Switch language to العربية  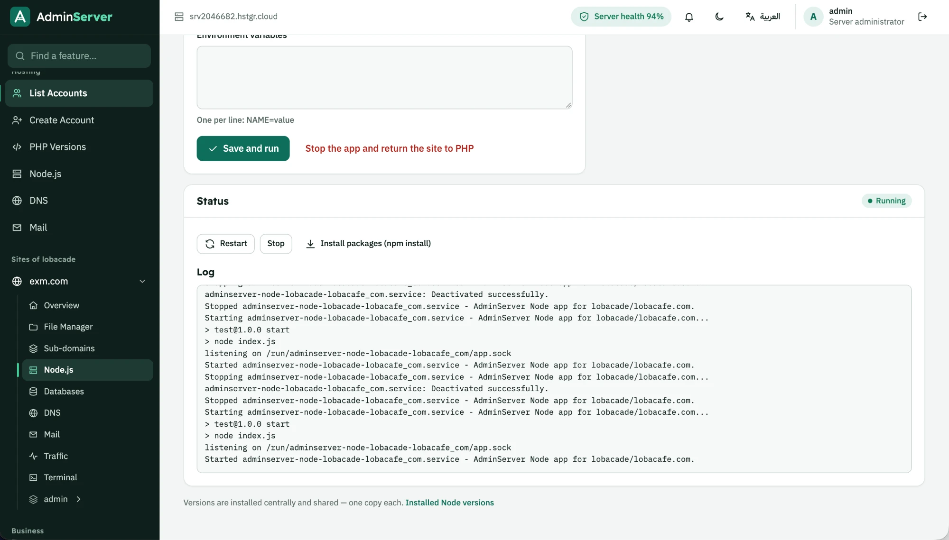[763, 17]
